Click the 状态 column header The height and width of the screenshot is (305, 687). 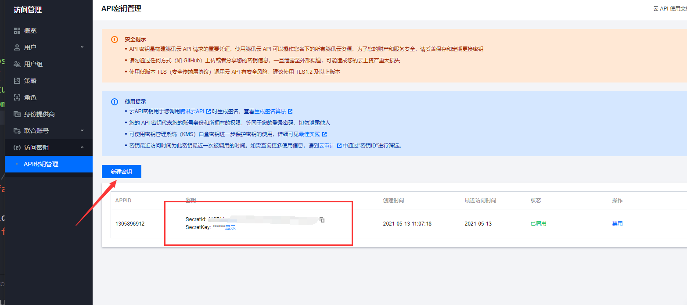click(x=536, y=201)
